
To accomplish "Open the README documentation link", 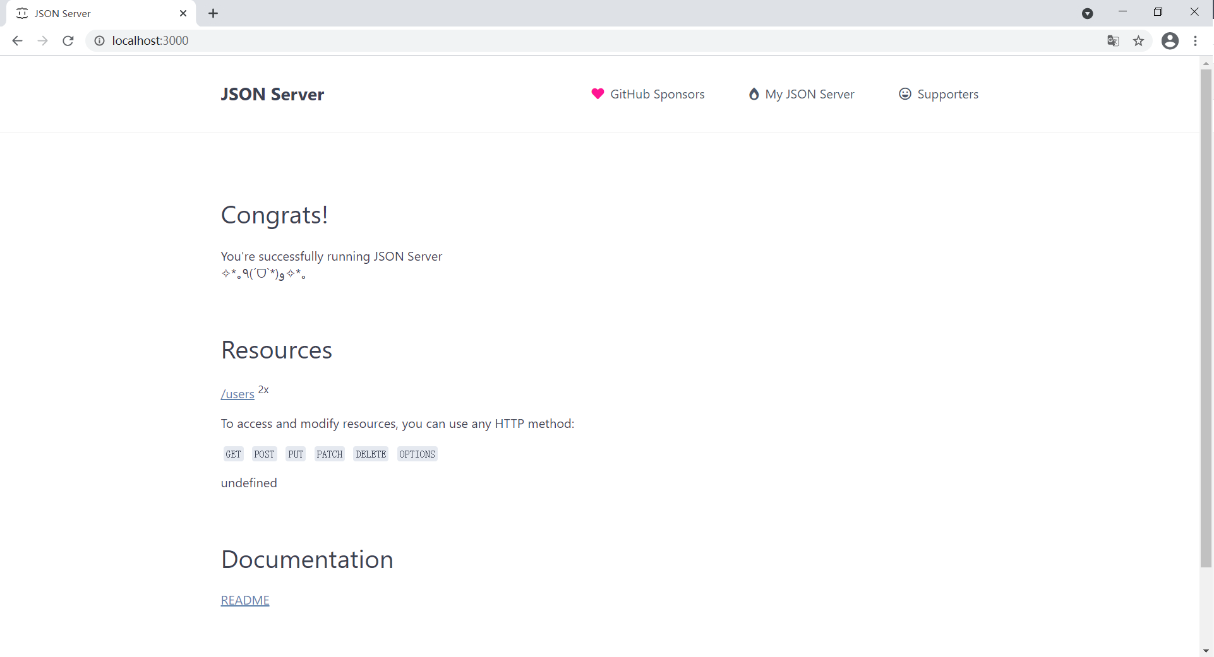I will [244, 600].
